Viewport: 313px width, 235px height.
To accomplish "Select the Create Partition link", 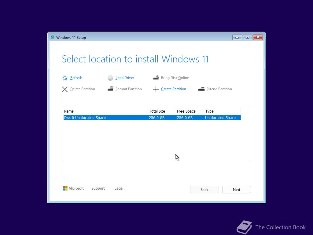I will coord(174,89).
